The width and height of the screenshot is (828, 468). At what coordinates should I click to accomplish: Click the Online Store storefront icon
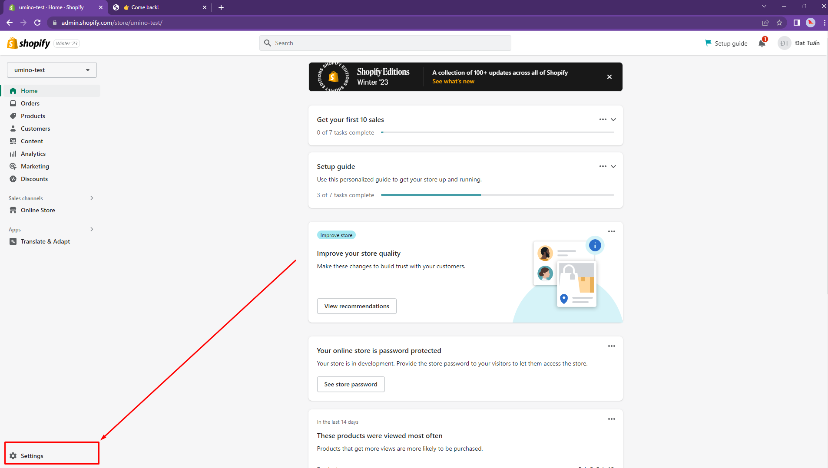pyautogui.click(x=13, y=210)
